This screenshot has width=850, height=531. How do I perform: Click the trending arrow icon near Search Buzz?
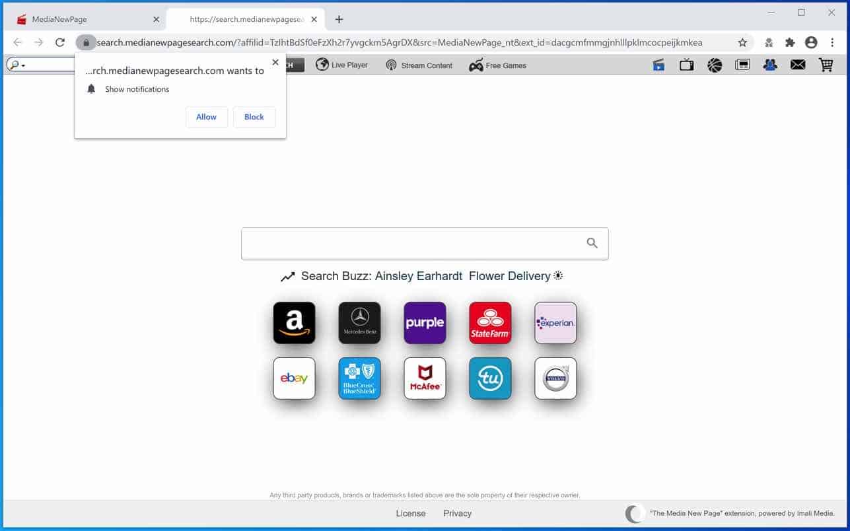click(x=287, y=277)
